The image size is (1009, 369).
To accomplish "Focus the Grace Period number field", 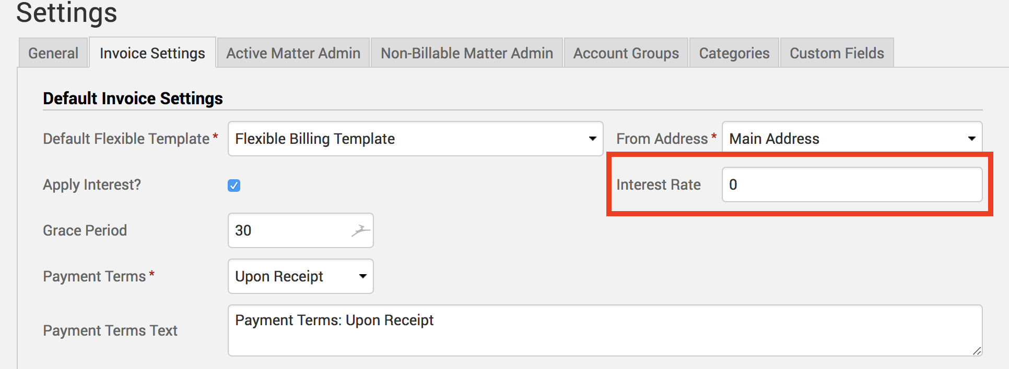I will coord(287,230).
